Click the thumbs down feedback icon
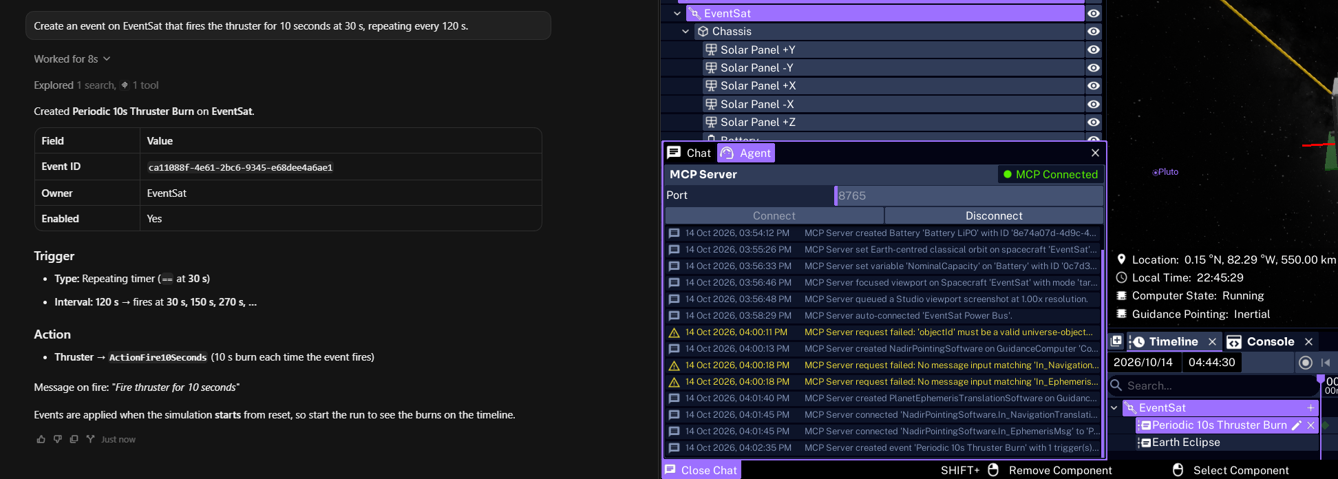1338x479 pixels. 57,439
